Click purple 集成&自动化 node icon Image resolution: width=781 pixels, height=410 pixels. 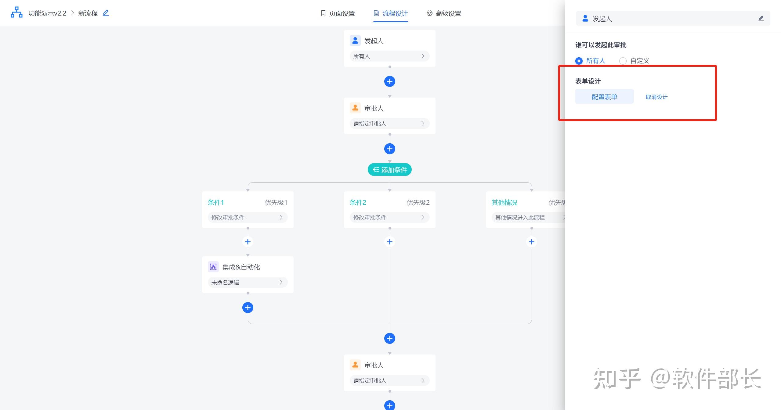point(213,267)
